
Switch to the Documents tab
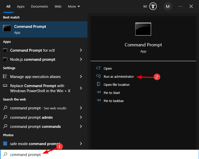click(x=40, y=7)
